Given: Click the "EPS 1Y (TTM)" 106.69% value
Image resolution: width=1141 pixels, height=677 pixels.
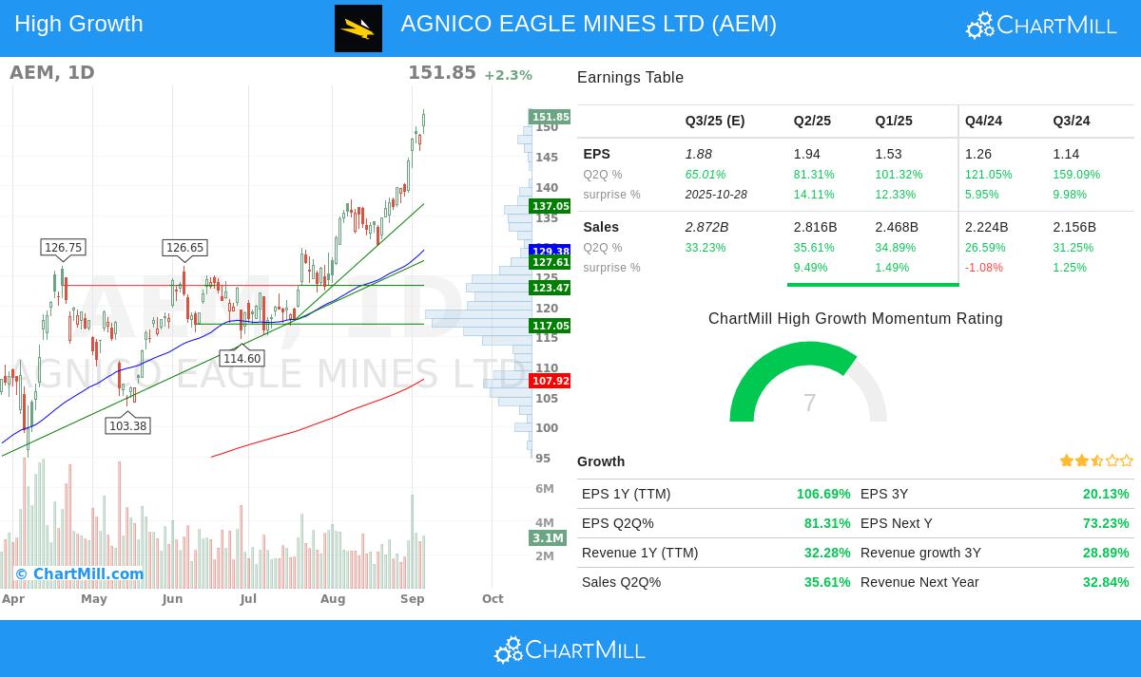Looking at the screenshot, I should coord(823,494).
